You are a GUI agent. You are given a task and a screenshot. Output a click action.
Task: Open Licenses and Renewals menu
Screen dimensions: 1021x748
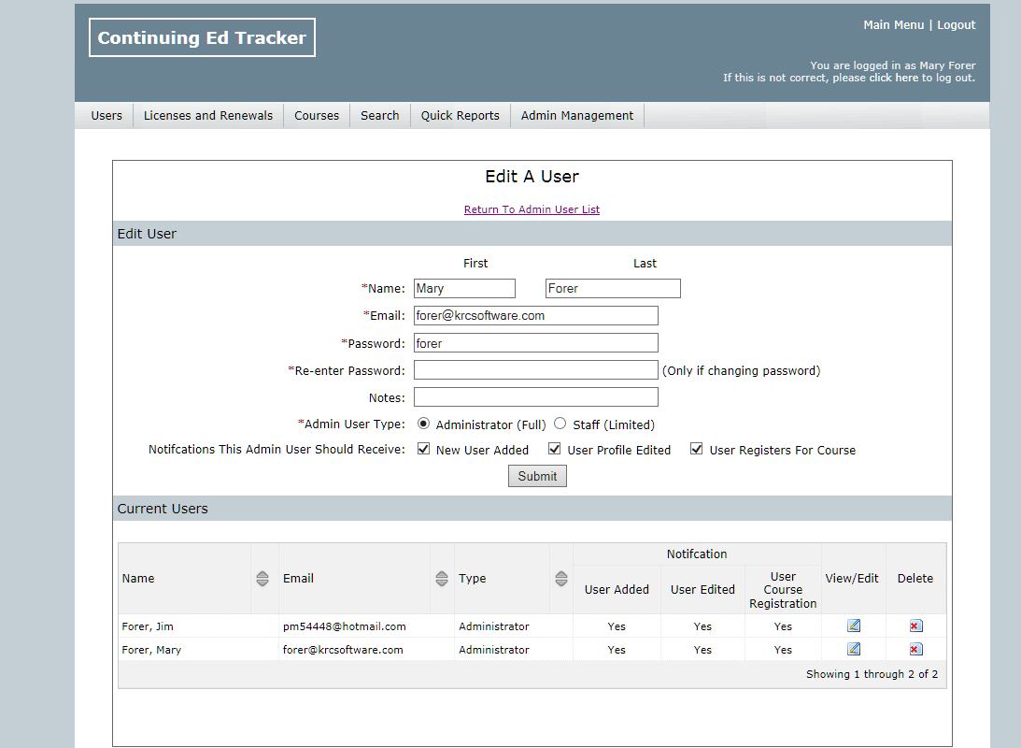coord(208,116)
